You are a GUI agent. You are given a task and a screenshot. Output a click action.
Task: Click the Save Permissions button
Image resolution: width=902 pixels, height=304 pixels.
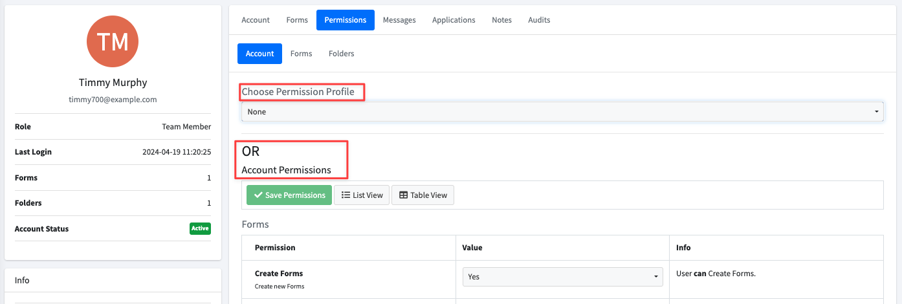(x=289, y=195)
